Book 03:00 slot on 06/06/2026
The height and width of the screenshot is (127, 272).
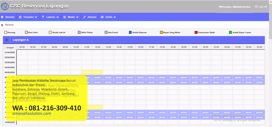[259, 77]
